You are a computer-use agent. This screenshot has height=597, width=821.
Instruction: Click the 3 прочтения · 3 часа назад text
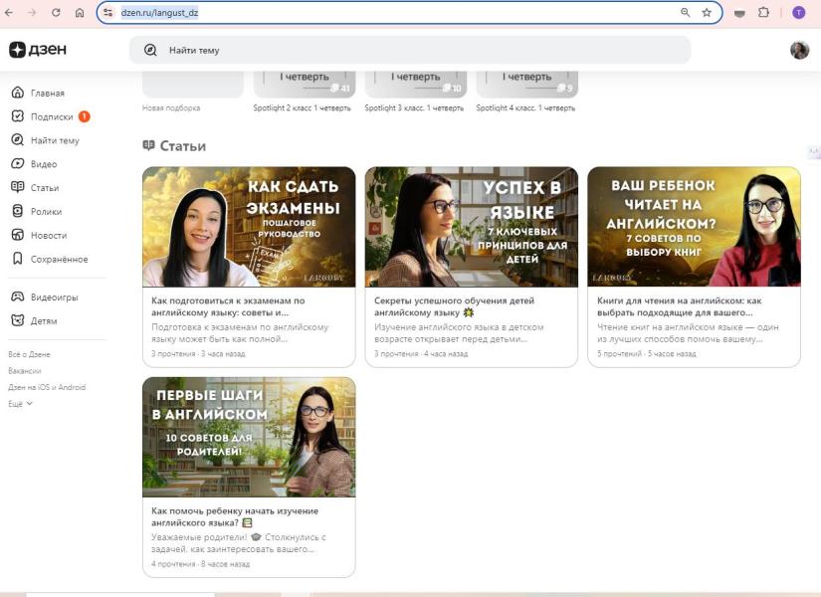click(x=198, y=353)
